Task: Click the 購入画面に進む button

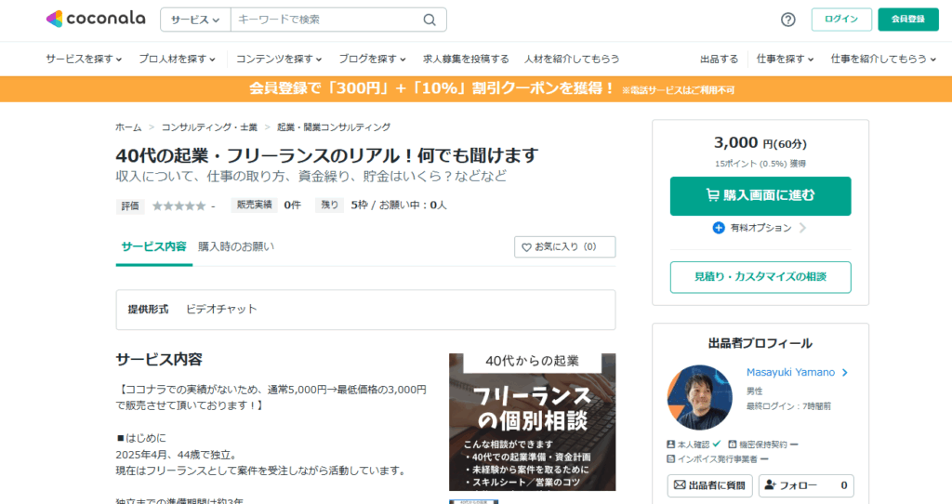Action: (760, 196)
